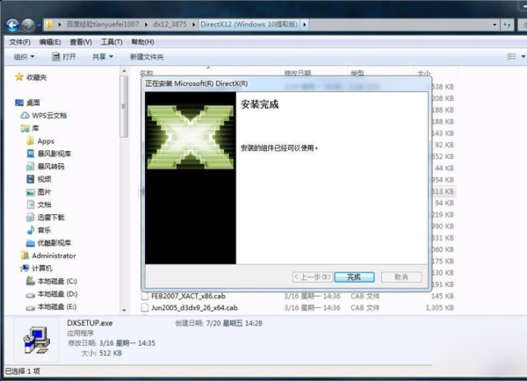Open the 编辑(E) menu
The height and width of the screenshot is (381, 527).
coord(50,42)
